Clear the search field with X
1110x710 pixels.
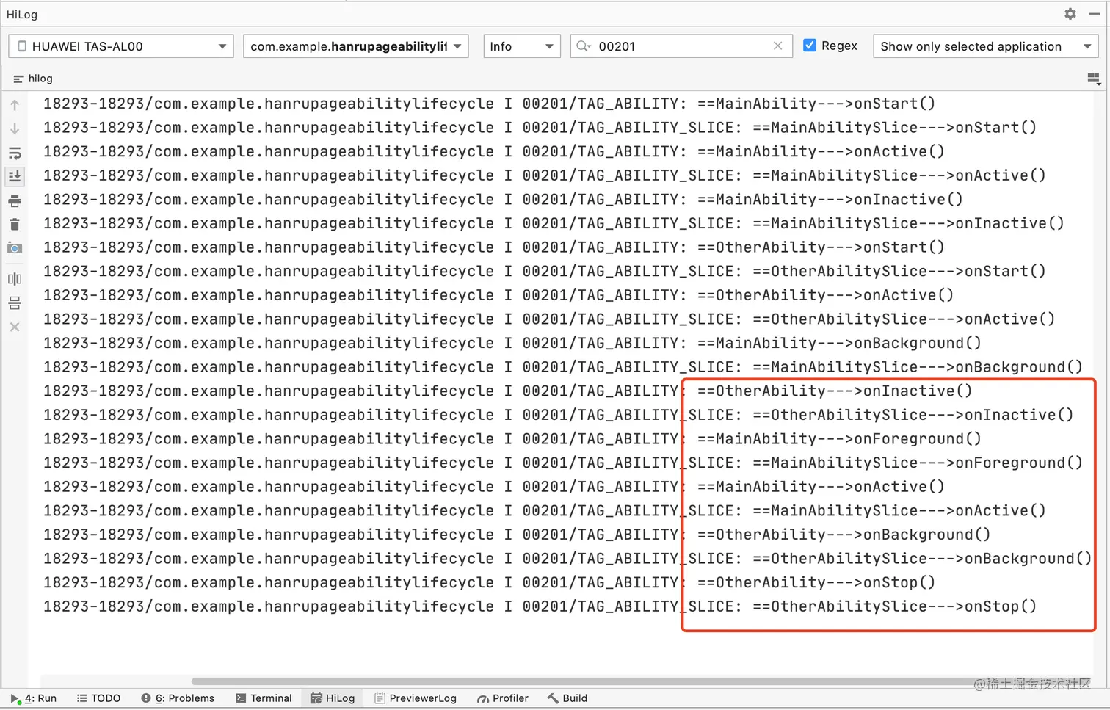tap(778, 46)
